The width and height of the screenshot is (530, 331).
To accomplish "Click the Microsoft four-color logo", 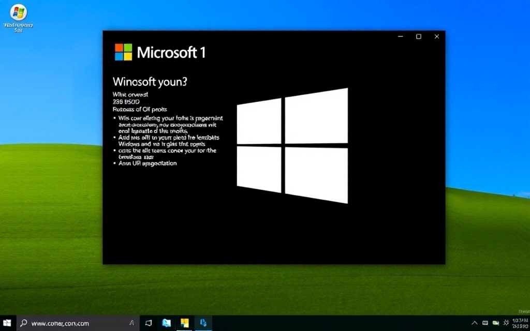I will click(x=123, y=52).
